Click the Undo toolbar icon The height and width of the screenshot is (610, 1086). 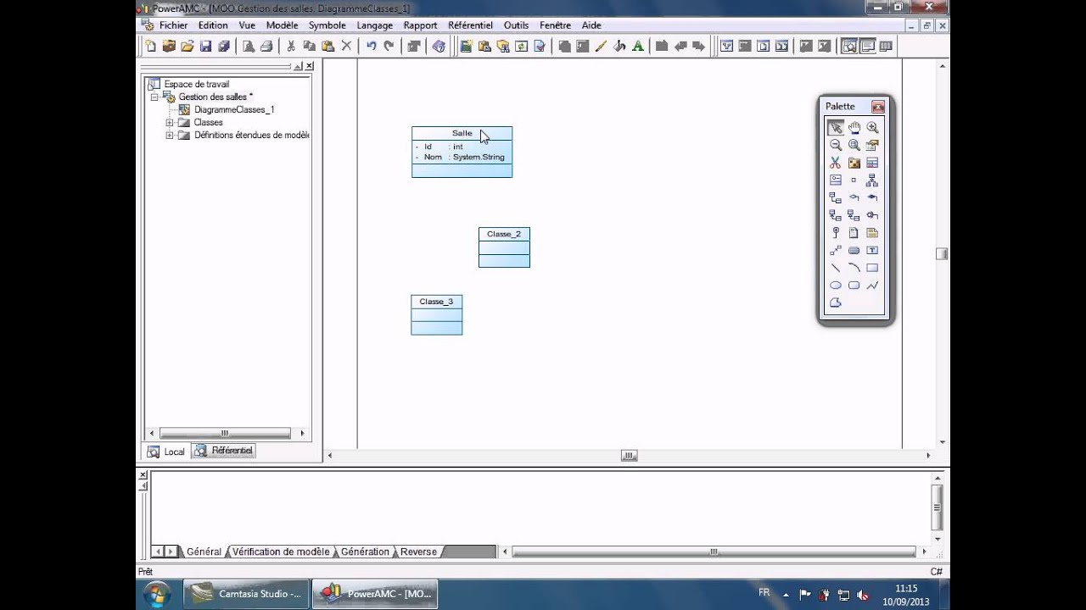tap(371, 47)
